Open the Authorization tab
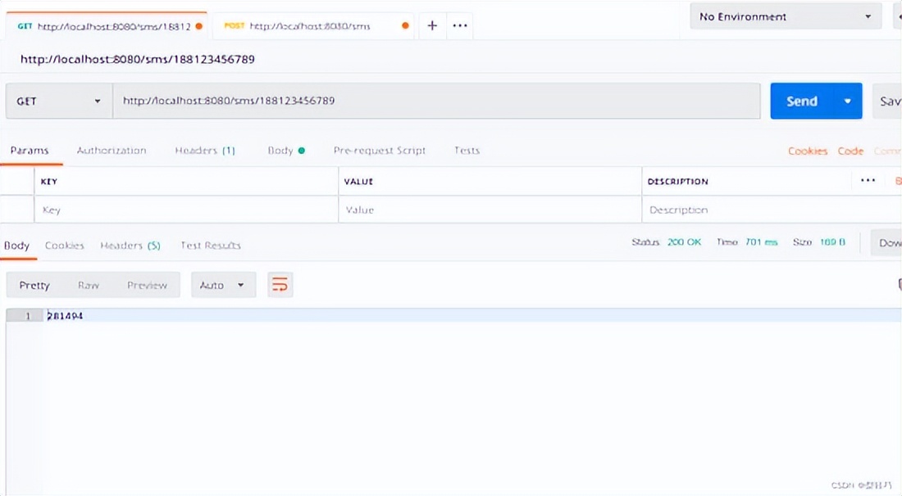Viewport: 902px width, 496px height. coord(112,151)
